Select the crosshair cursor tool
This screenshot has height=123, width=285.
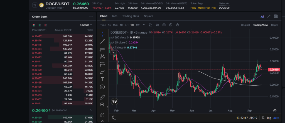102,34
